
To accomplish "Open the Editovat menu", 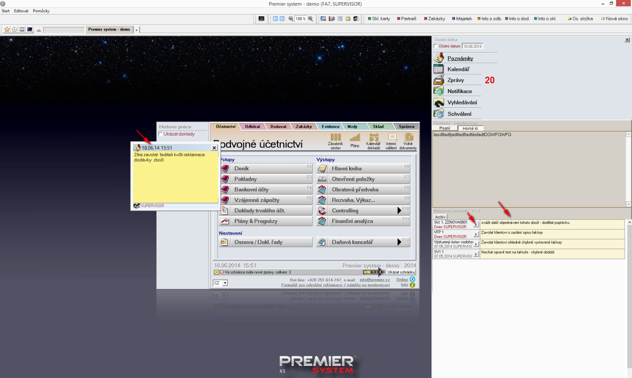I will coord(21,11).
